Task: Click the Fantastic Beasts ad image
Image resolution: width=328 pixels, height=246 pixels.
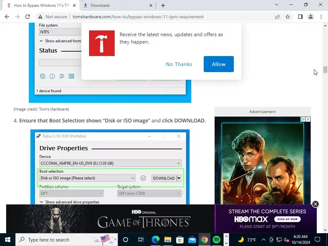Action: [x=263, y=161]
